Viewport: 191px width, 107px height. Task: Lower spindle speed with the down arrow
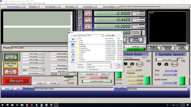(x=159, y=64)
